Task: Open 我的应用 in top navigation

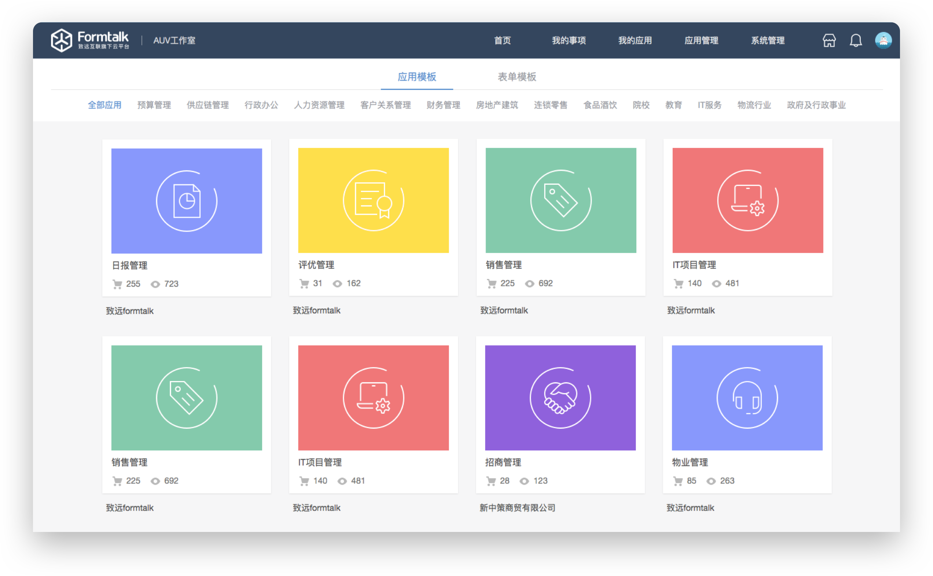Action: coord(635,40)
